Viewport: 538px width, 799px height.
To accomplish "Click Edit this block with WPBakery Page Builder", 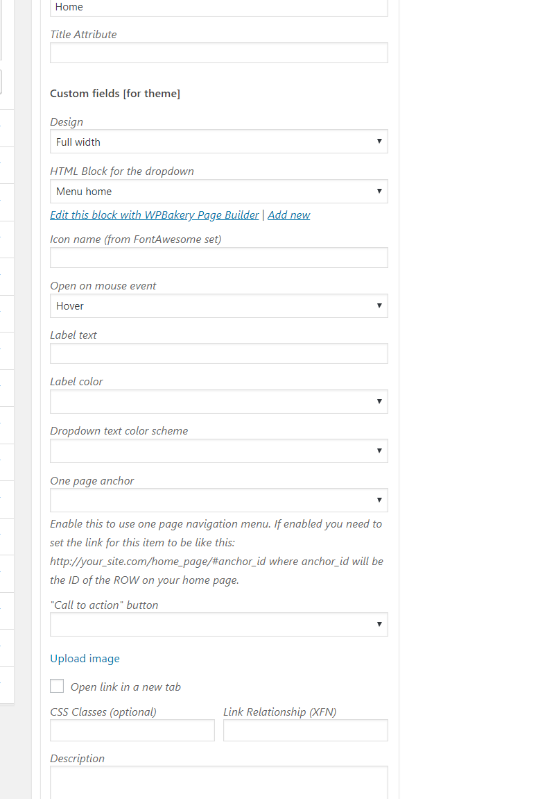I will (x=154, y=215).
